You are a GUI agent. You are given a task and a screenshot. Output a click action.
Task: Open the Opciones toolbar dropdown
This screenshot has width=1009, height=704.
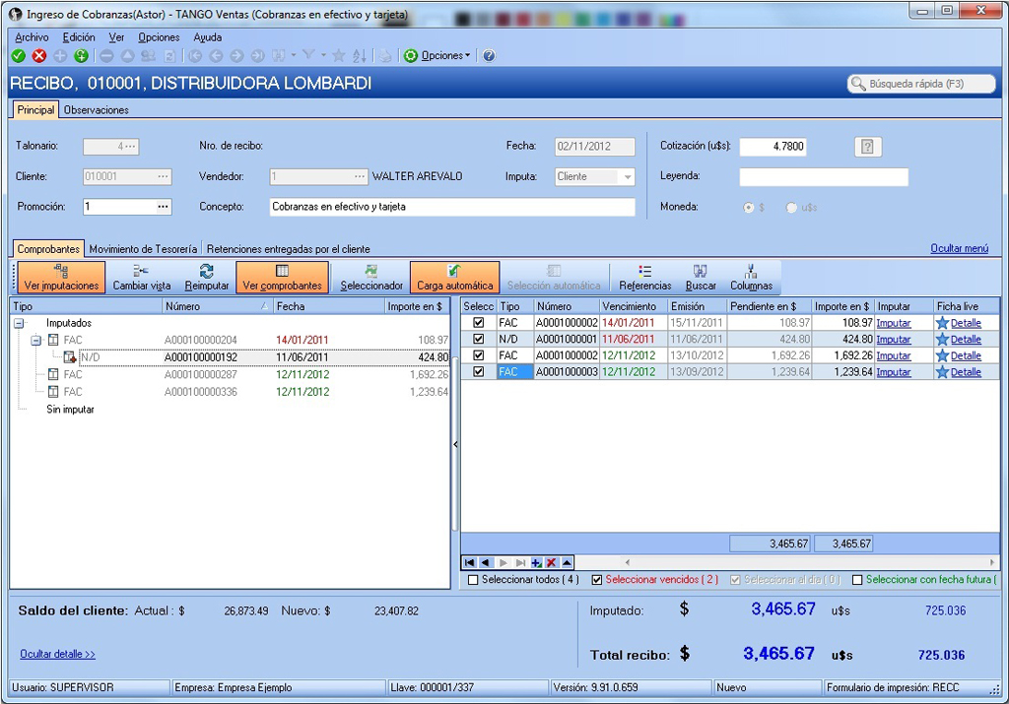coord(437,56)
